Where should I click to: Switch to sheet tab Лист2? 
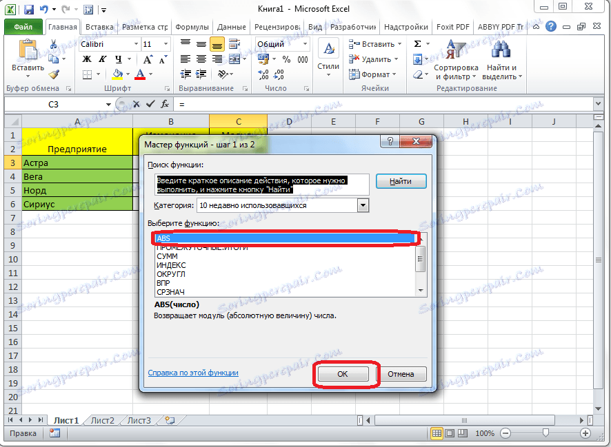click(x=103, y=421)
